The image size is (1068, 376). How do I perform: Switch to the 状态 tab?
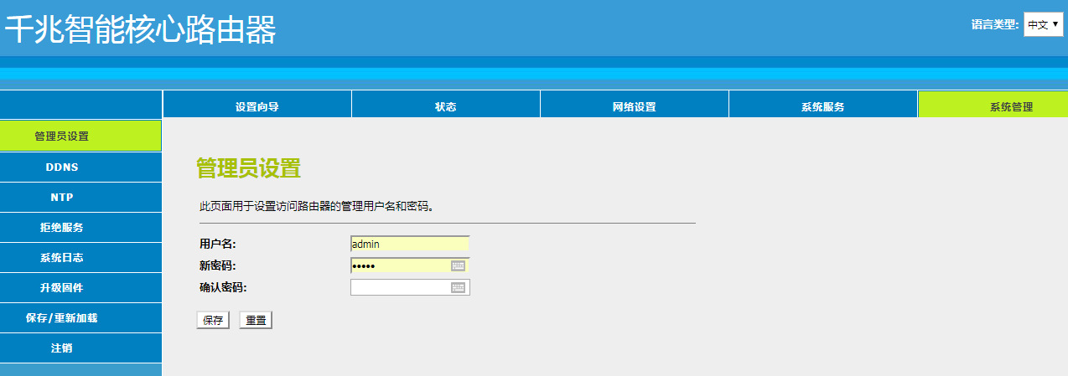[x=445, y=106]
